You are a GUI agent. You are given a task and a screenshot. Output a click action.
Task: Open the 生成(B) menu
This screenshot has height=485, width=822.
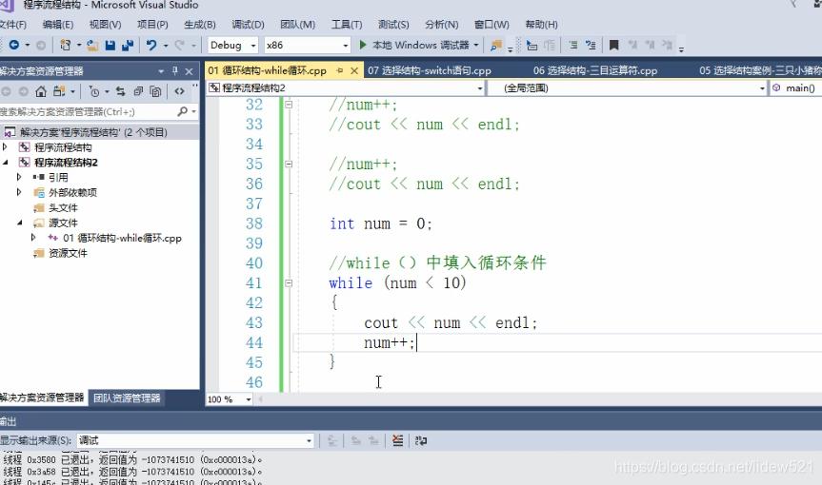pyautogui.click(x=200, y=25)
